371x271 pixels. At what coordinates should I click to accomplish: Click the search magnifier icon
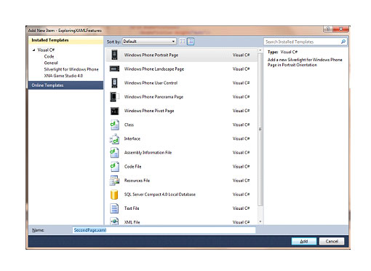point(343,42)
